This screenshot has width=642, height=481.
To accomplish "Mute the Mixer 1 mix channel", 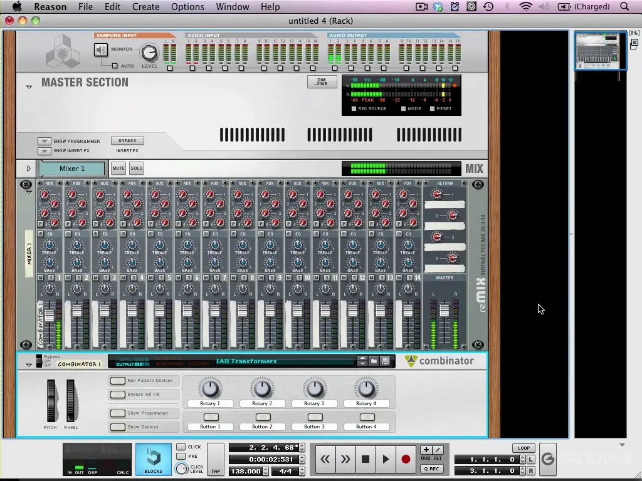I will (x=118, y=168).
